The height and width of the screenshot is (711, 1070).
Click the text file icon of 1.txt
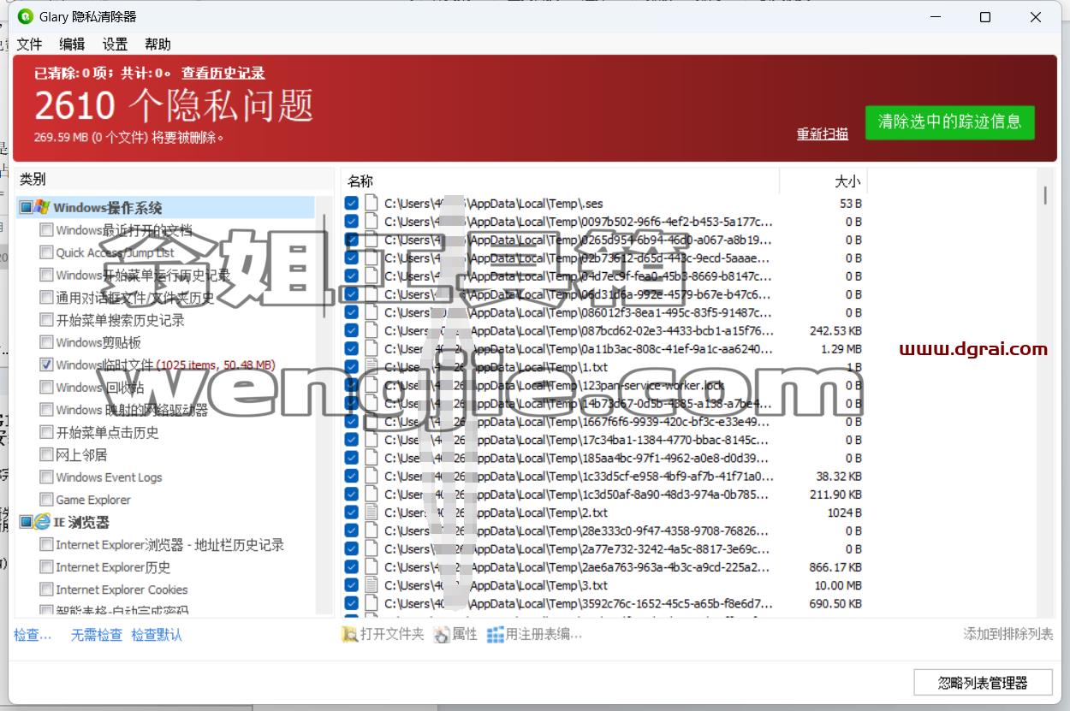(x=372, y=367)
